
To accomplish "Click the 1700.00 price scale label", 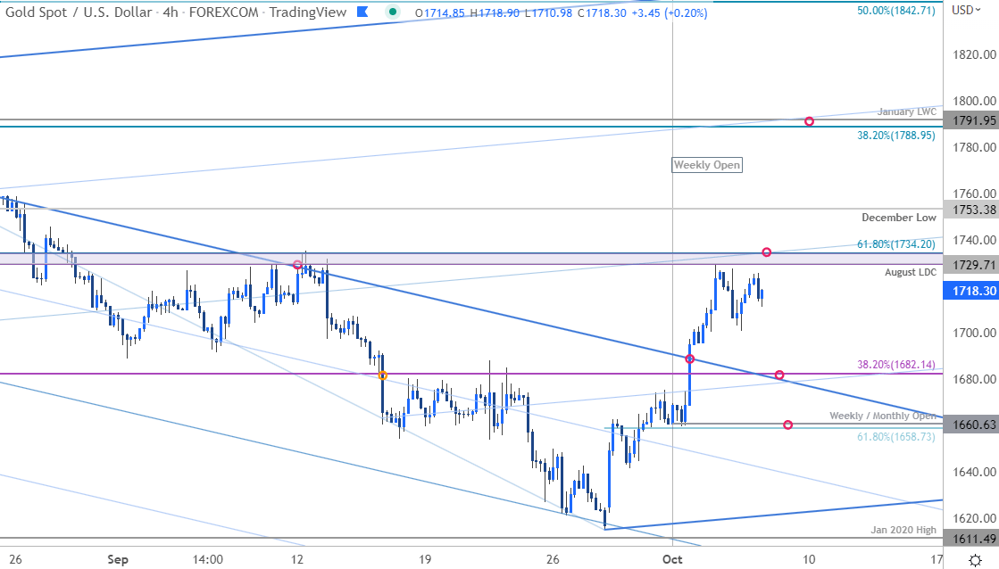I will point(974,333).
